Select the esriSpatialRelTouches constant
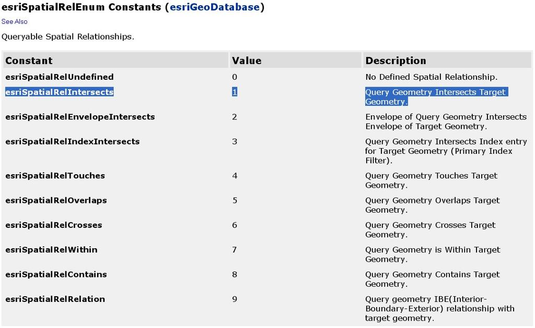This screenshot has width=535, height=328. [x=55, y=176]
